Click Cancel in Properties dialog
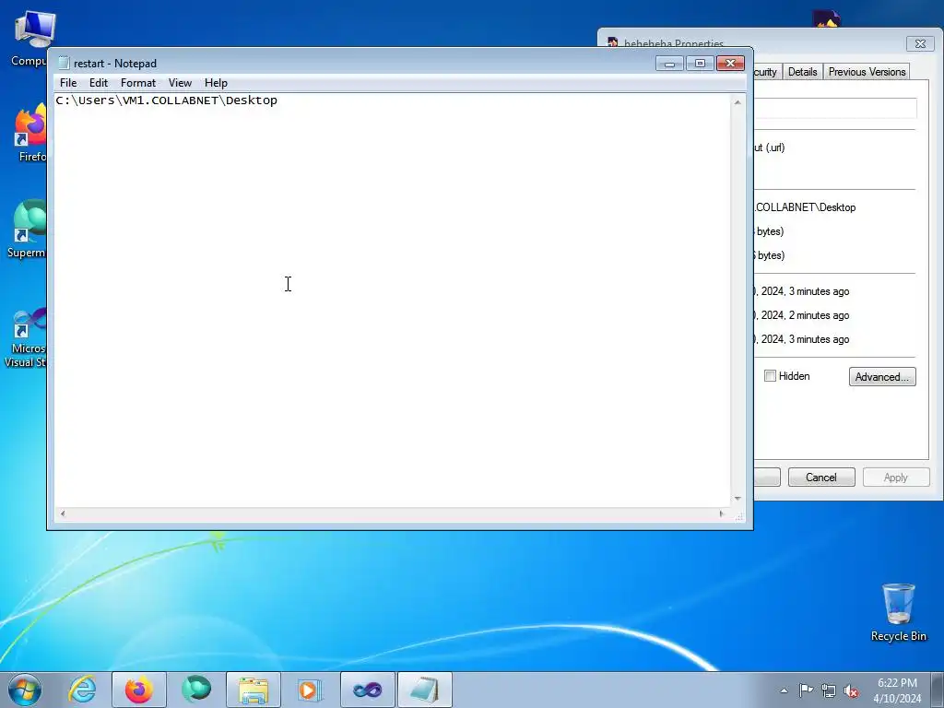This screenshot has width=944, height=708. 821,478
